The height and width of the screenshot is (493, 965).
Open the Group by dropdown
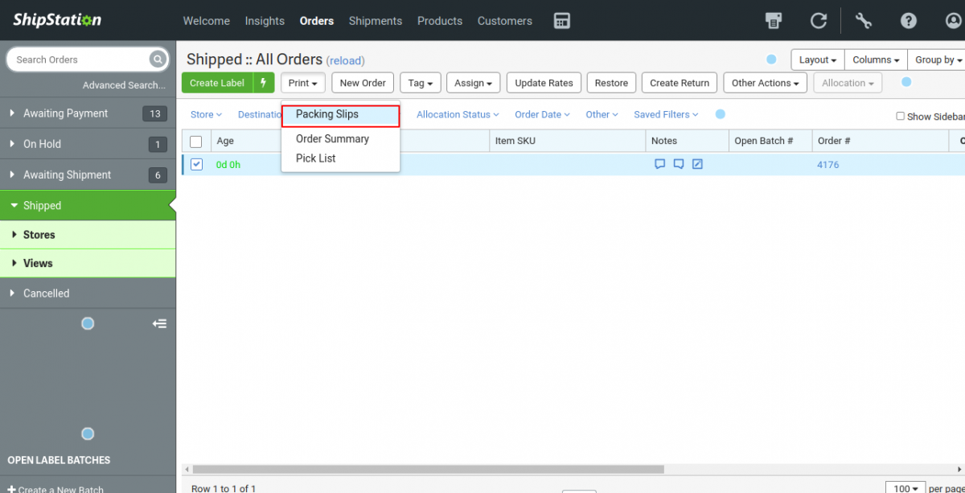pyautogui.click(x=938, y=60)
